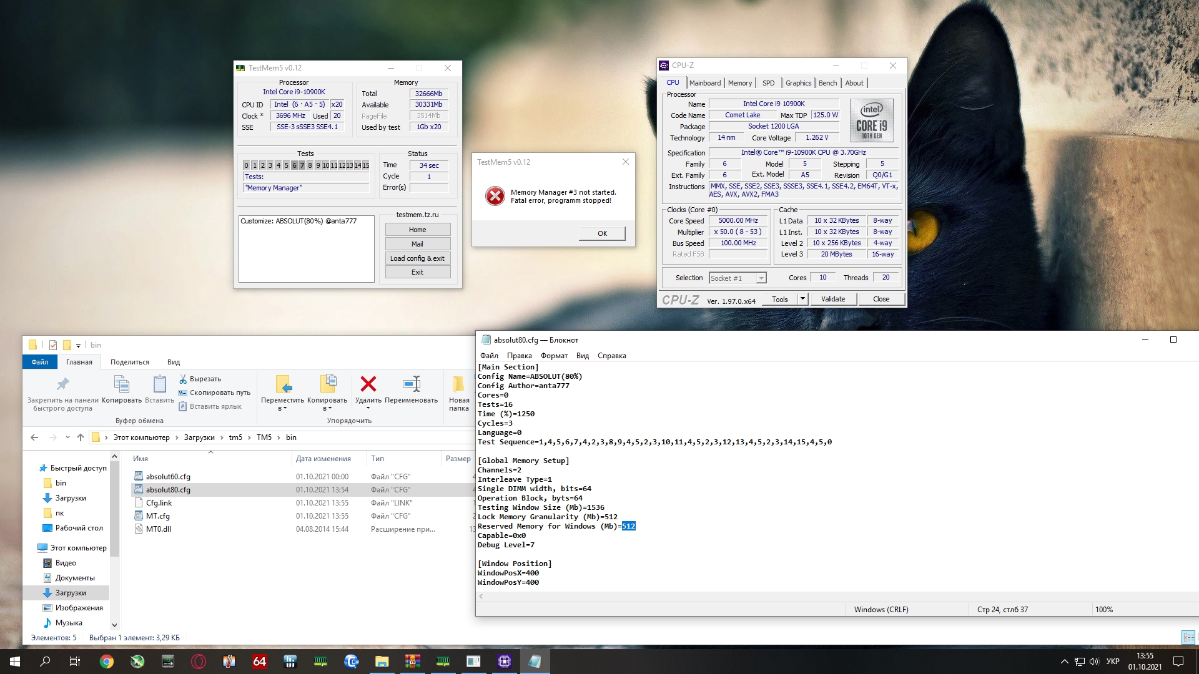1199x674 pixels.
Task: Click the Delete red X icon
Action: coord(368,384)
